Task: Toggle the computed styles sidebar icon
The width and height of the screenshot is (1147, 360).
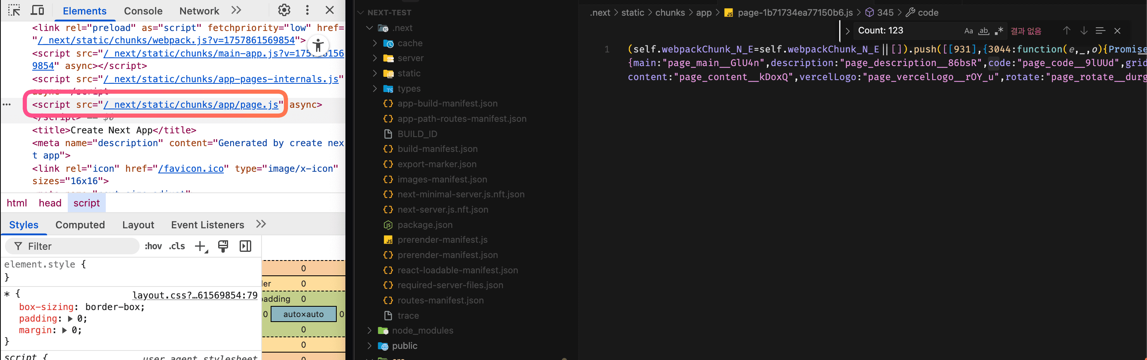Action: point(245,246)
